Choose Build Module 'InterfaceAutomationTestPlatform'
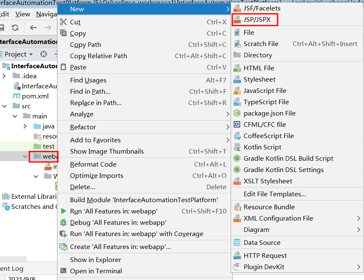364x280 pixels. pos(144,200)
